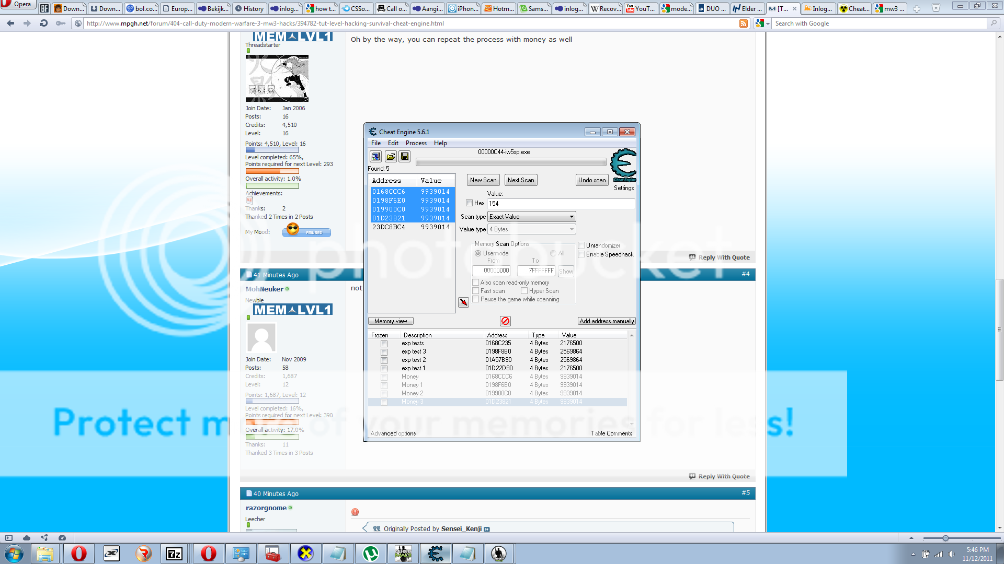Click the Memory view button
The image size is (1004, 564).
coord(391,321)
